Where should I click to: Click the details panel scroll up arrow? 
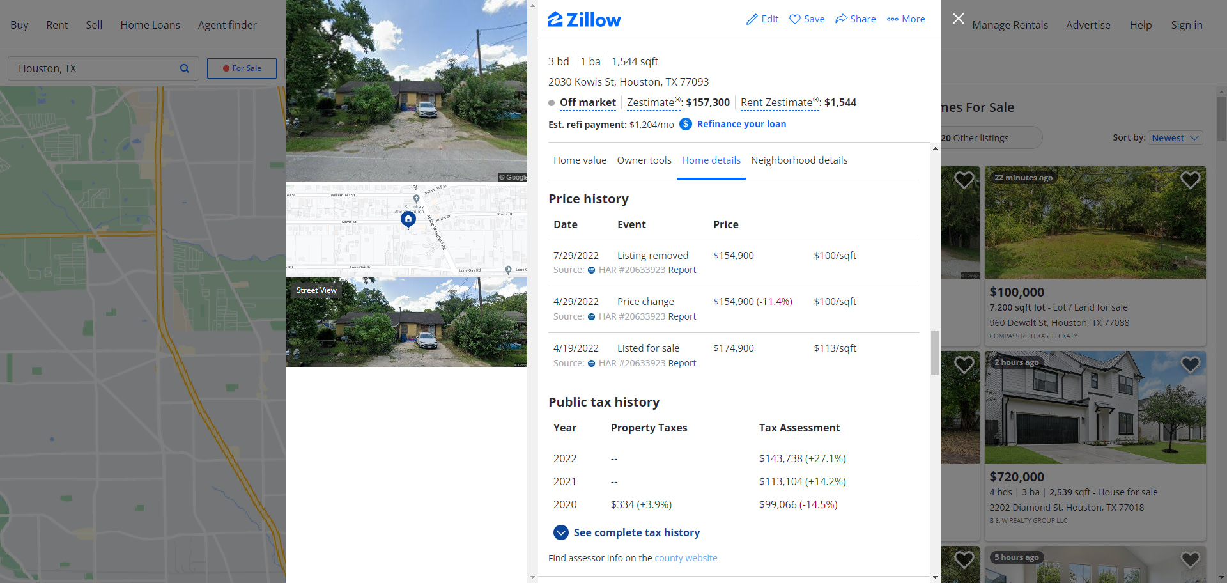coord(935,148)
